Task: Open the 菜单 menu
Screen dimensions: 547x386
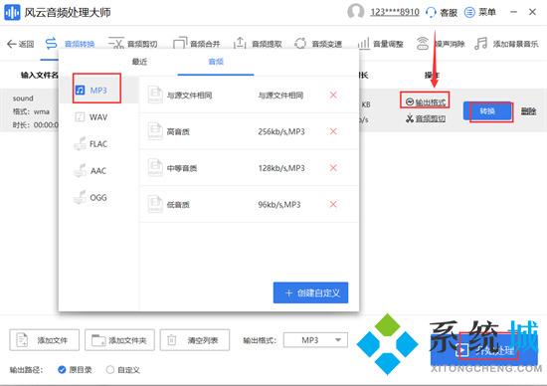Action: (480, 13)
